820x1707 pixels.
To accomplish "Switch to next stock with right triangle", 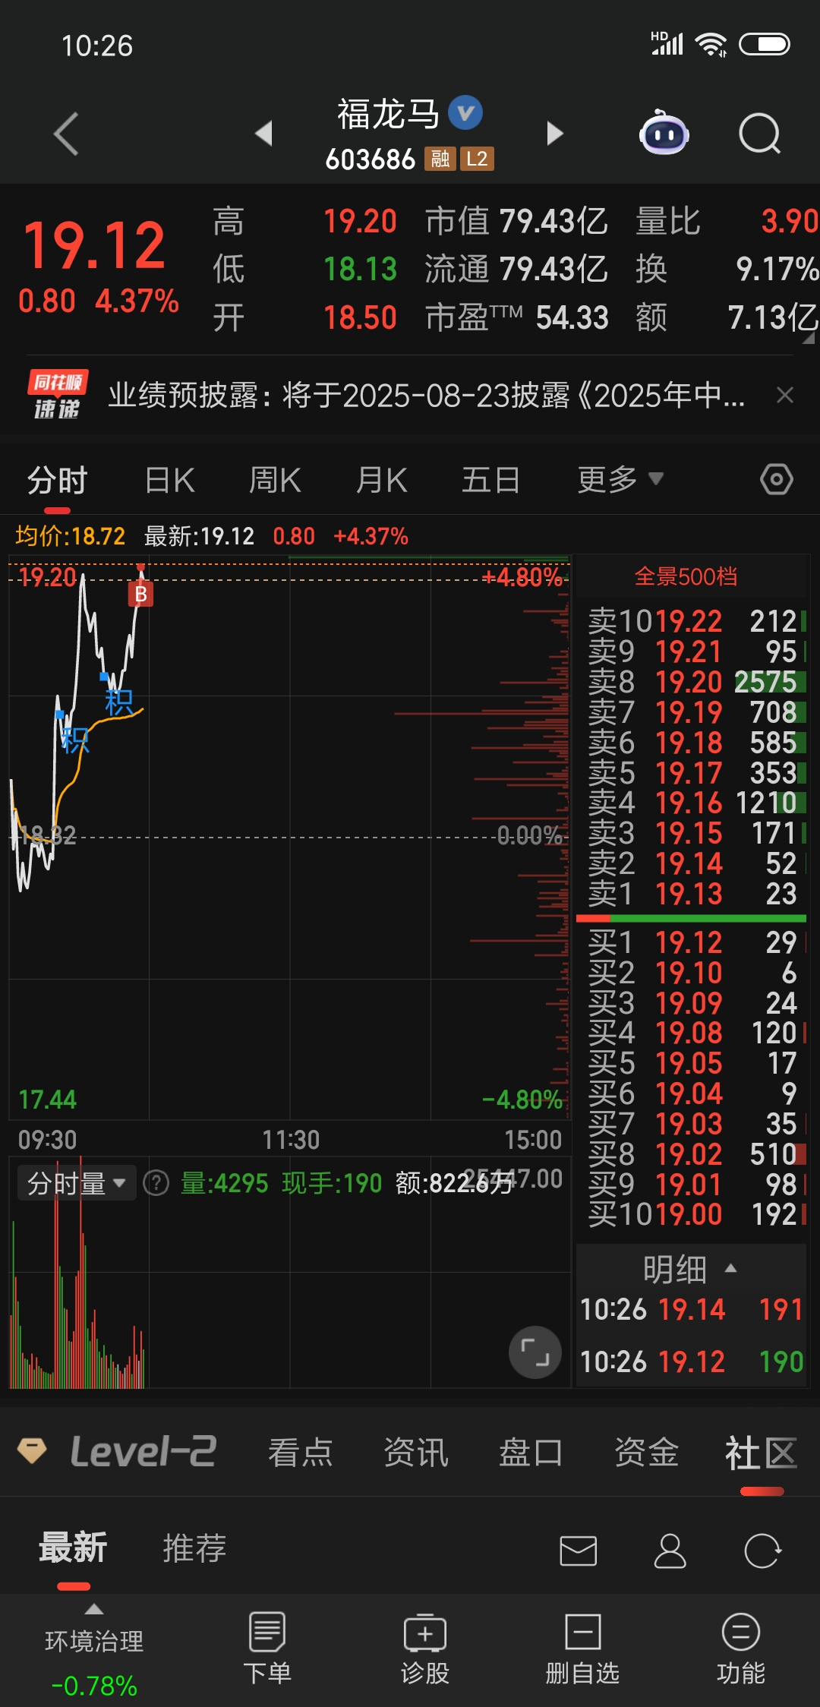I will [x=555, y=133].
